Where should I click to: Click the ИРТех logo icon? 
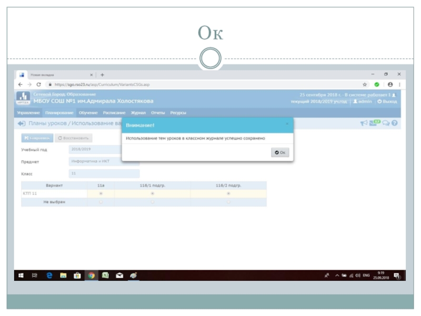click(x=23, y=98)
